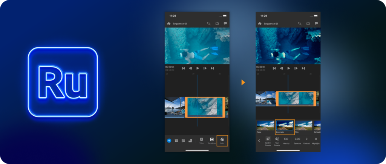This screenshot has width=386, height=164.
Task: Step one frame forward on the left phone
Action: (205, 68)
